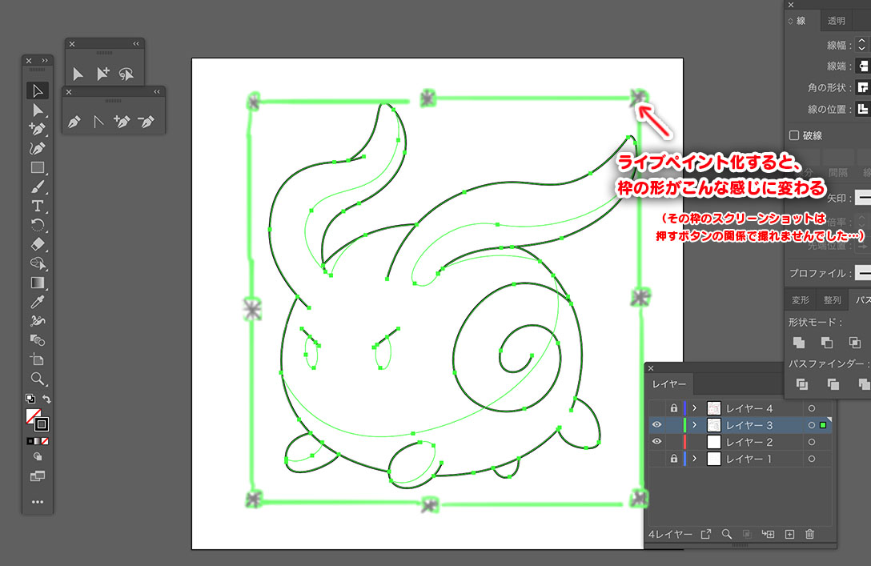This screenshot has width=871, height=566.
Task: Change screen mode in toolbar
Action: [x=37, y=476]
